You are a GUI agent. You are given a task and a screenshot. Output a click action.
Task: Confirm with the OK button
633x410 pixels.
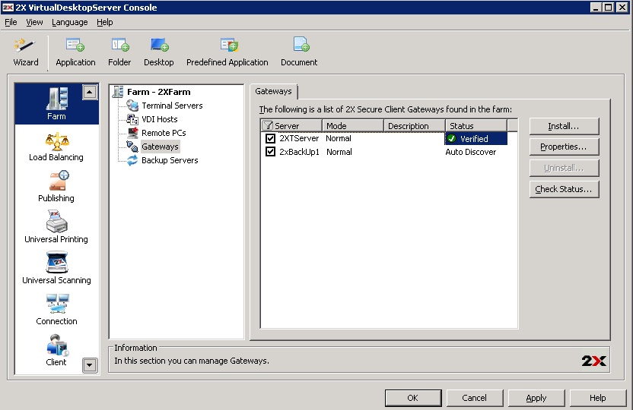tap(413, 398)
